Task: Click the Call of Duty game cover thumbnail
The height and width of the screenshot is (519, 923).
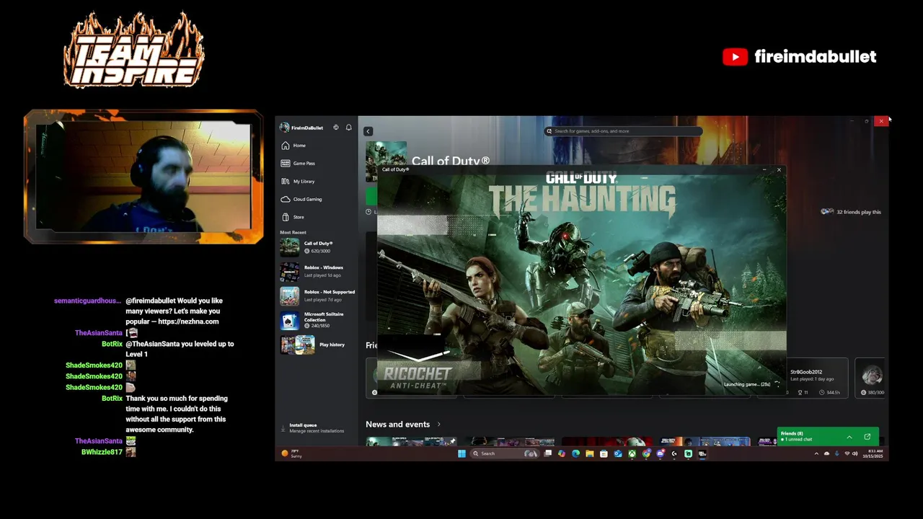Action: tap(386, 160)
